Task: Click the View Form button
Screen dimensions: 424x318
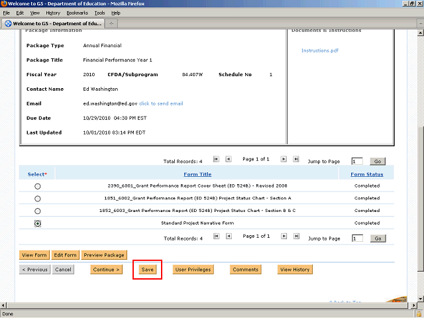Action: (34, 255)
